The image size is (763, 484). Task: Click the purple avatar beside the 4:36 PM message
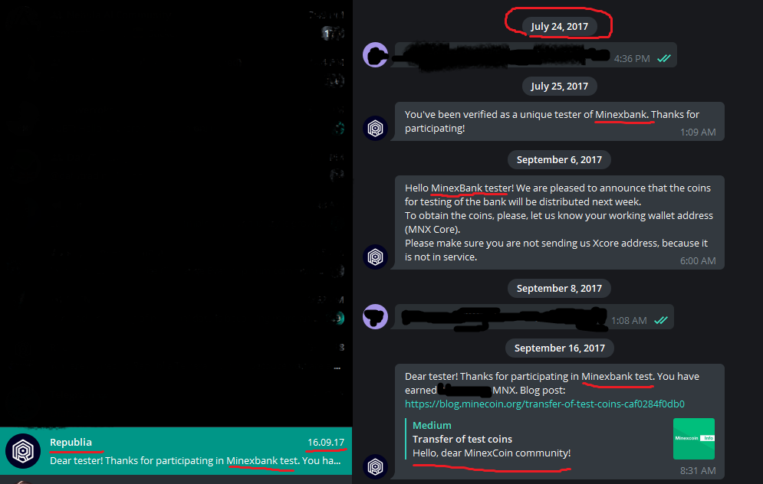click(375, 55)
